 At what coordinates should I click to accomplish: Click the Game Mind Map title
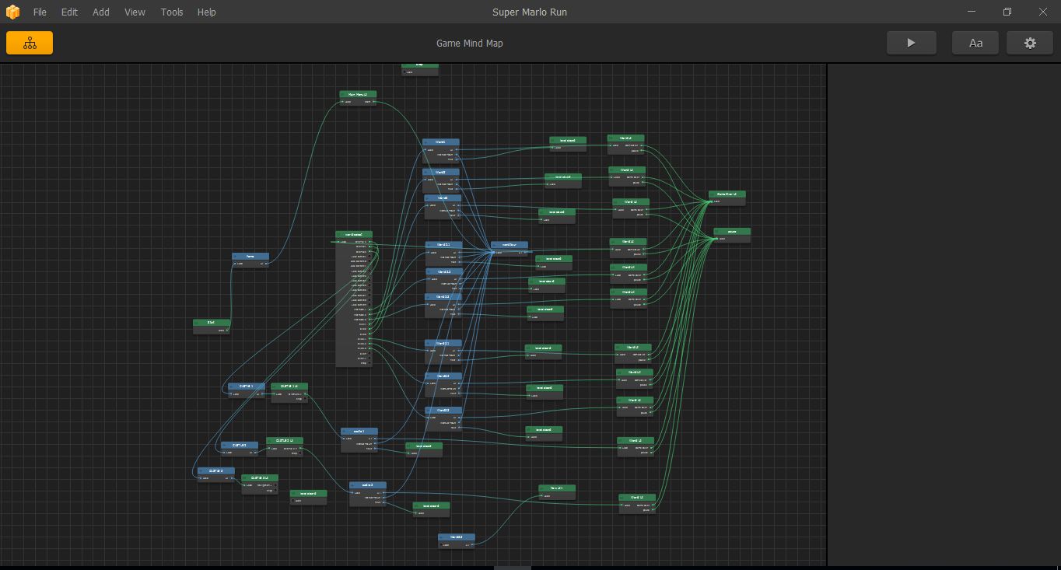[469, 44]
